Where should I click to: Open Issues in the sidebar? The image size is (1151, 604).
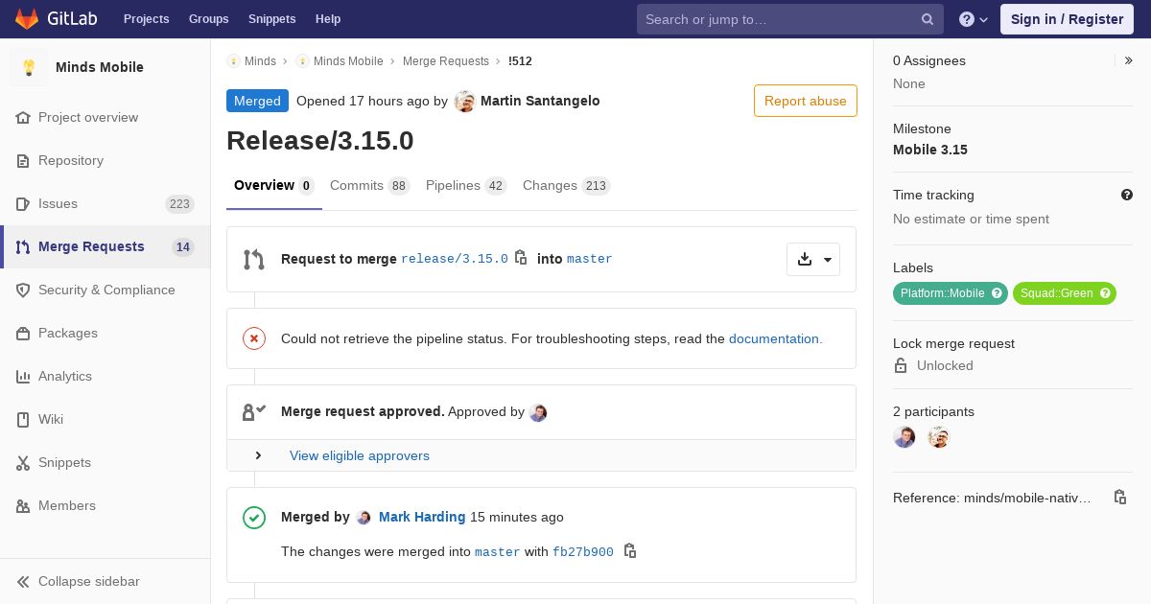point(58,203)
